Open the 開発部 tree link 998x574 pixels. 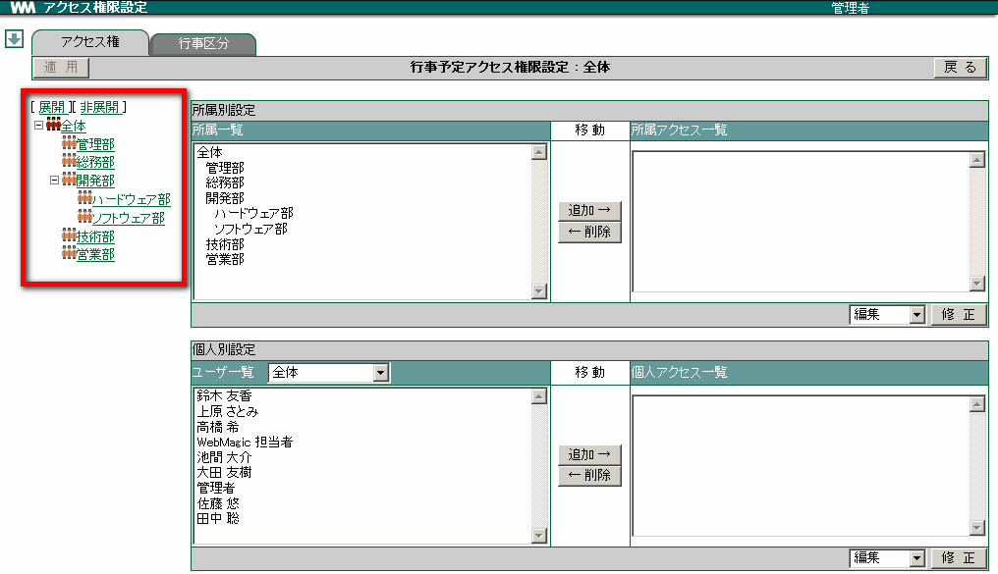95,181
